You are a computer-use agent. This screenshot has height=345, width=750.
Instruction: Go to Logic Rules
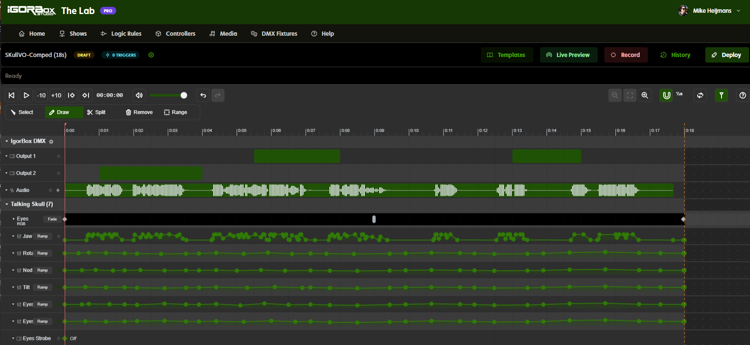[x=121, y=34]
